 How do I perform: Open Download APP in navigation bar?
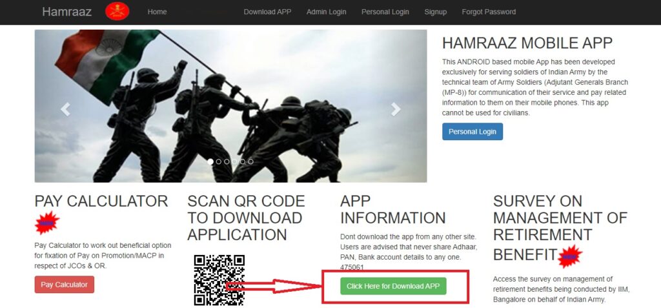coord(267,12)
